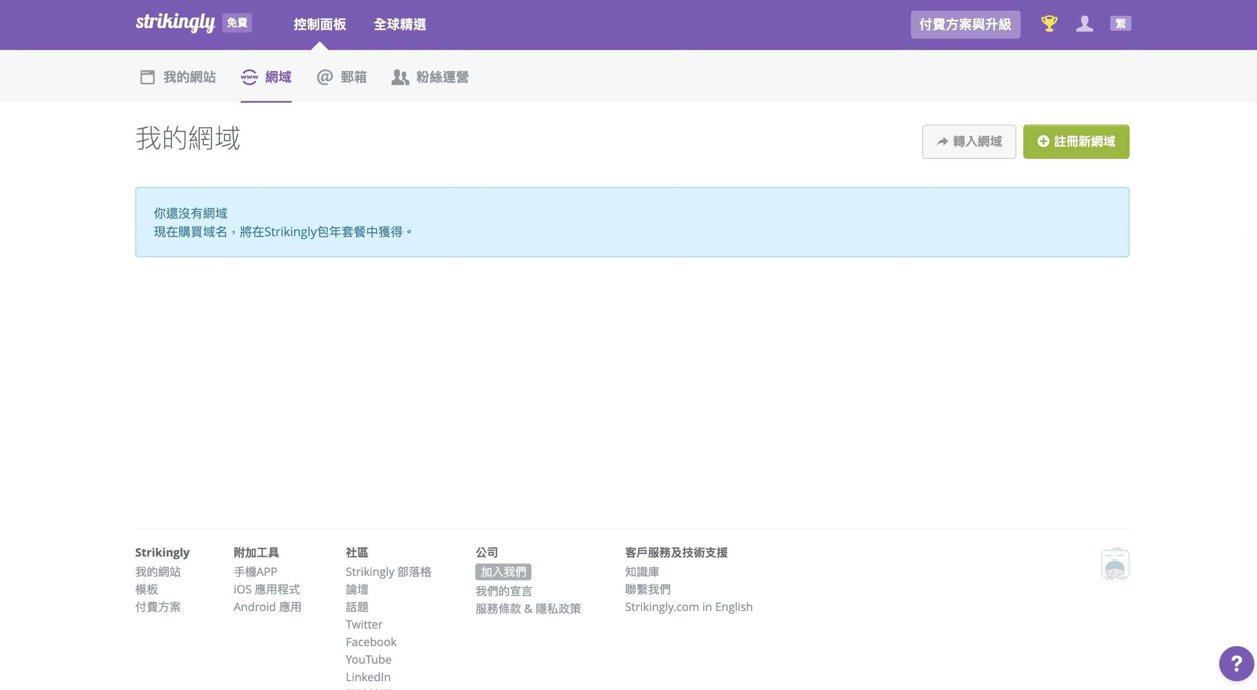Open the chat mascot assistant icon
This screenshot has height=690, width=1257.
click(1115, 564)
